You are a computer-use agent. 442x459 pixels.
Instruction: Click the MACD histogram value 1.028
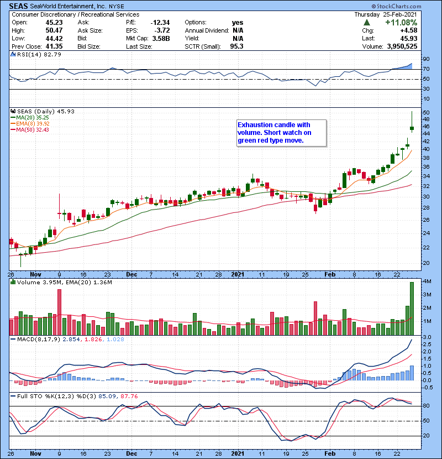point(115,340)
